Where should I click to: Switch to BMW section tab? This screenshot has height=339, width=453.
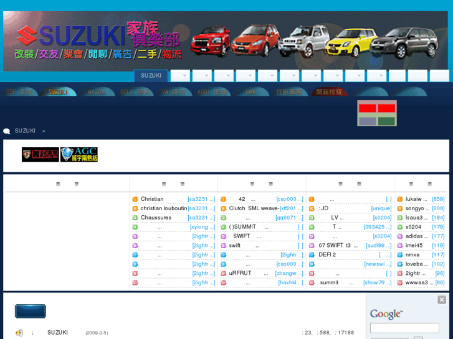[250, 92]
